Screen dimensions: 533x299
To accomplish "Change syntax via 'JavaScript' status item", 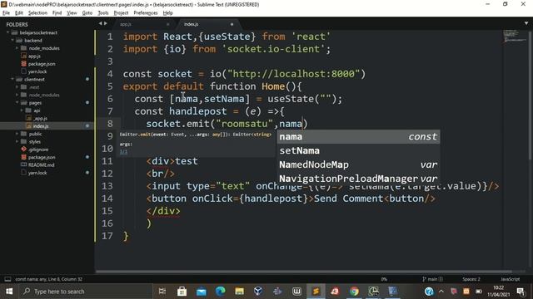I will 510,279.
